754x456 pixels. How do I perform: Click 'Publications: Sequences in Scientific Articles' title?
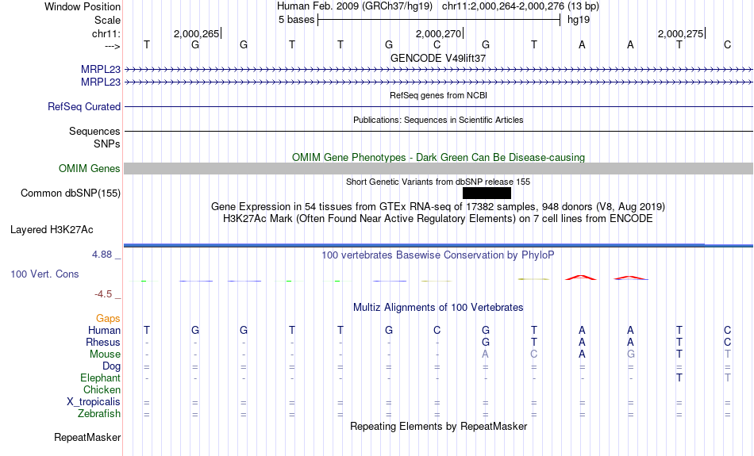click(438, 120)
